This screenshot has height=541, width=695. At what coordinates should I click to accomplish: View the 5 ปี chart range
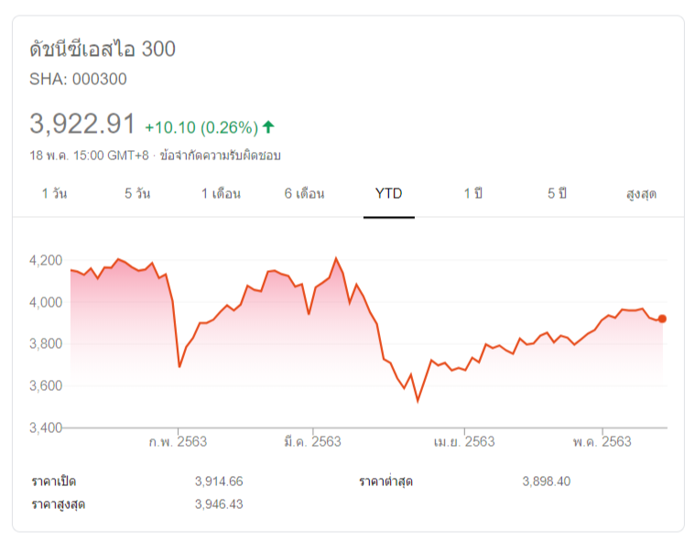pyautogui.click(x=558, y=194)
